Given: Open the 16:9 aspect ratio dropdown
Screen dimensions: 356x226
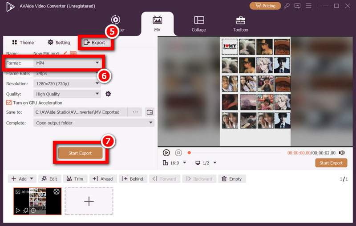Looking at the screenshot, I should pyautogui.click(x=175, y=163).
